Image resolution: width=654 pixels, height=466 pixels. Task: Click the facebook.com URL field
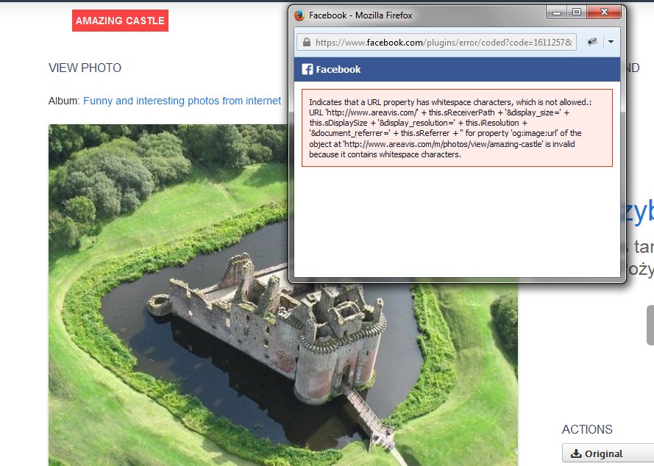[x=441, y=43]
